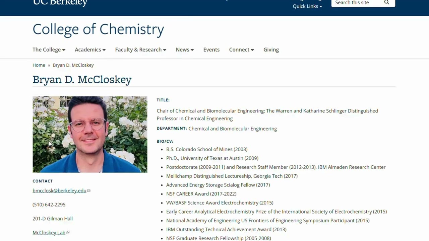Open The College dropdown menu
Image resolution: width=429 pixels, height=241 pixels.
click(49, 50)
